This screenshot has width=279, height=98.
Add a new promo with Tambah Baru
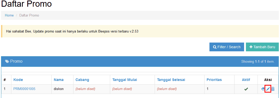pyautogui.click(x=262, y=47)
